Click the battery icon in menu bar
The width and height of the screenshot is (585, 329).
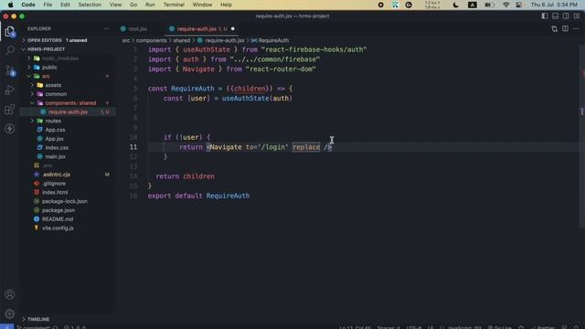coord(489,5)
